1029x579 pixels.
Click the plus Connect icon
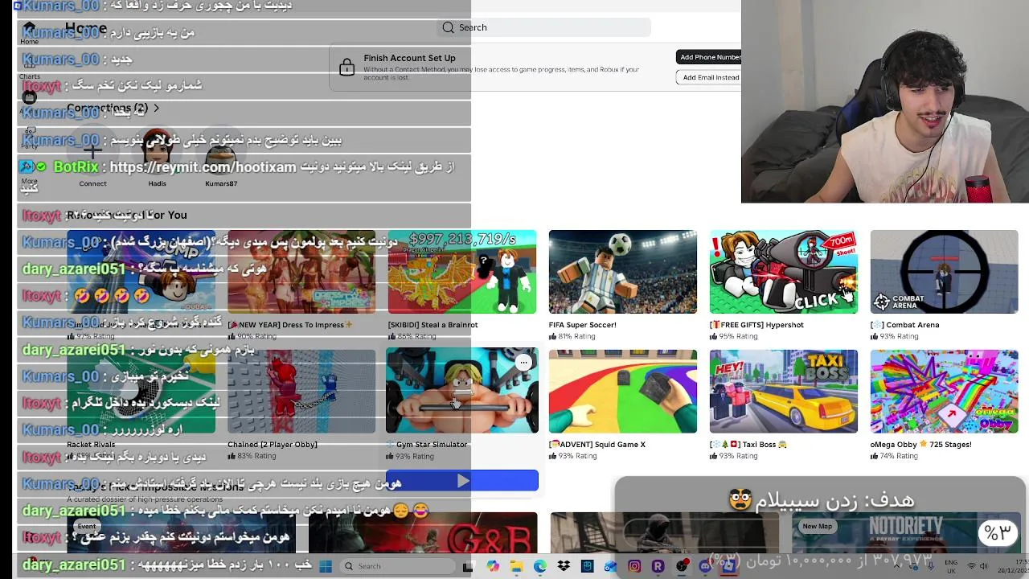[92, 150]
